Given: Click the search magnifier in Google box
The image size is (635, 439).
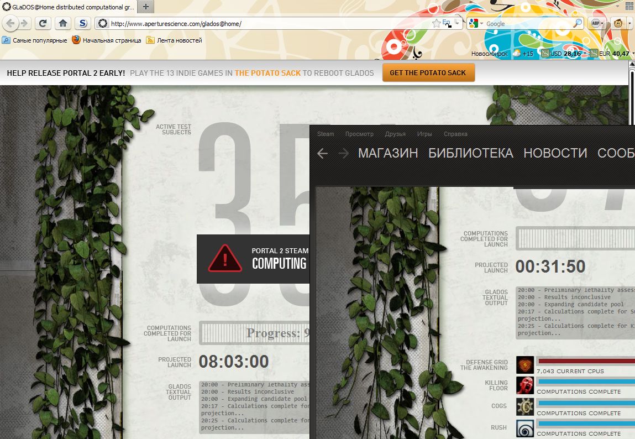Looking at the screenshot, I should click(x=578, y=23).
